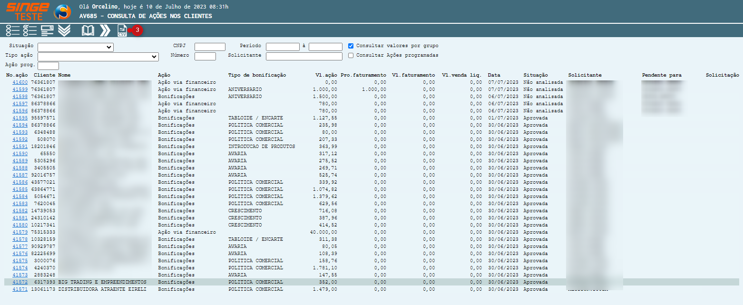Click the CSV export icon

coord(122,30)
